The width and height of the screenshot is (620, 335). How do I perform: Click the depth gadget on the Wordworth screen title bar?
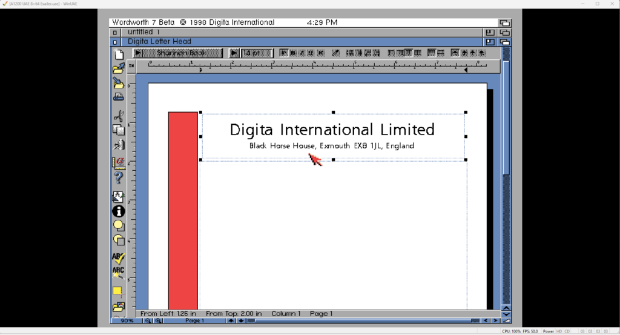click(504, 22)
